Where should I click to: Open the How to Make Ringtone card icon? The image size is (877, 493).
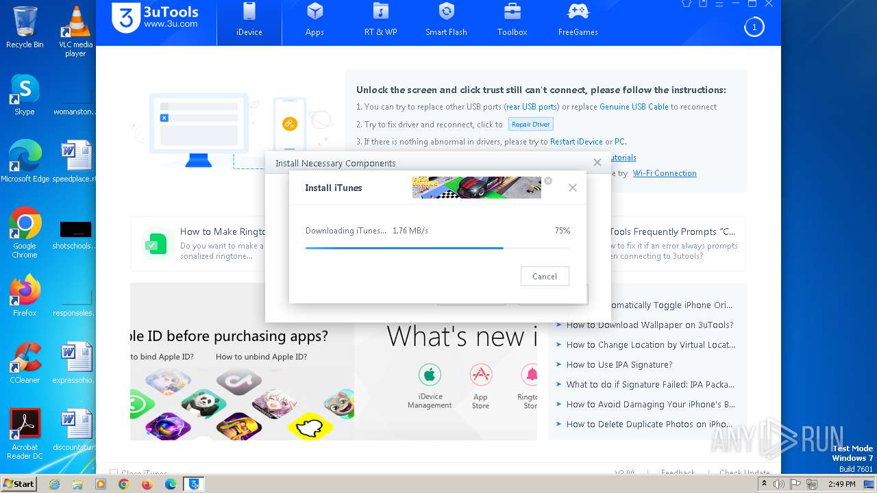pyautogui.click(x=156, y=243)
